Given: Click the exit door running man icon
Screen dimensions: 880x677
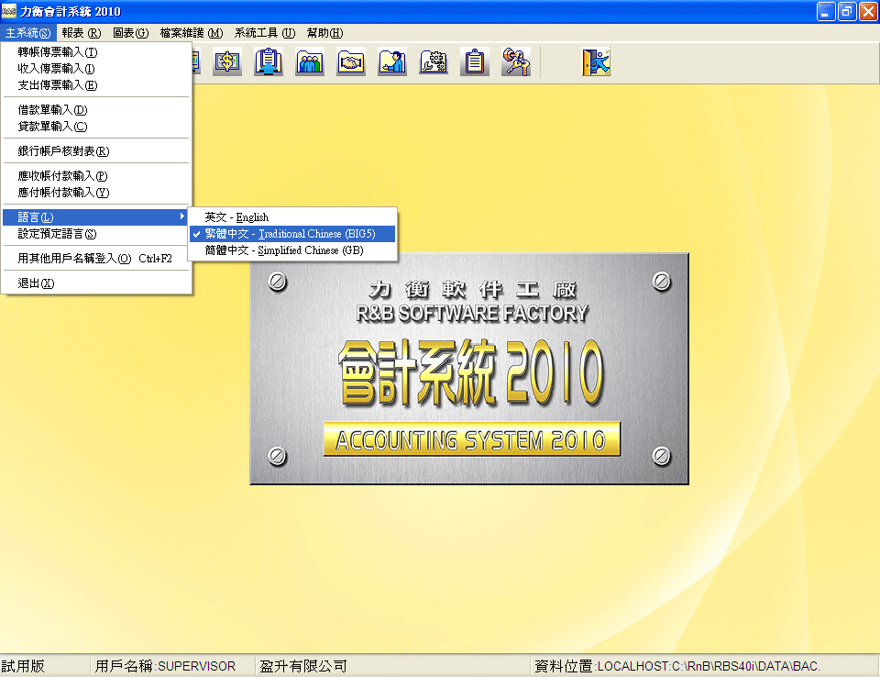Looking at the screenshot, I should [596, 61].
